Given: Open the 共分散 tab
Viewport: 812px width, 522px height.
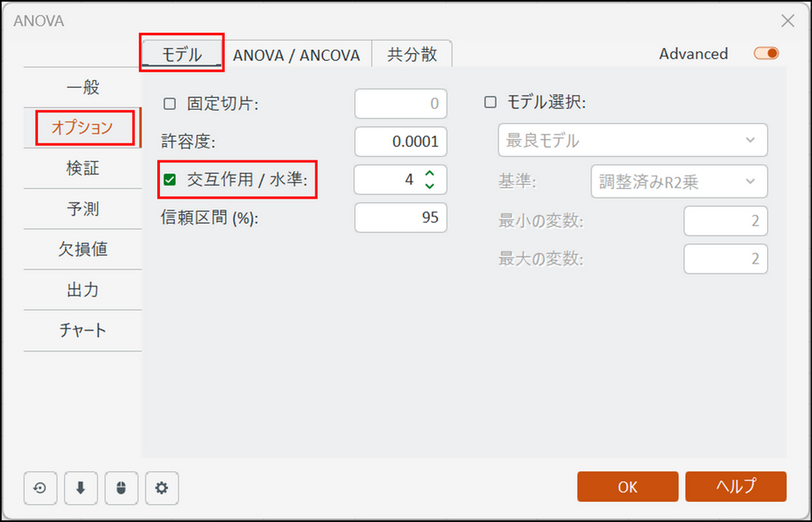Looking at the screenshot, I should click(x=412, y=55).
